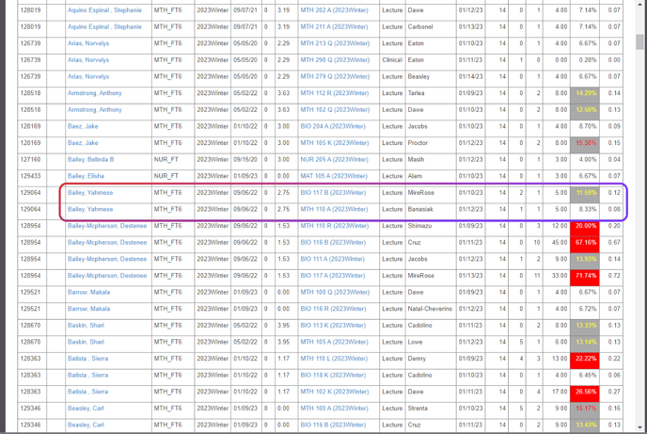This screenshot has width=647, height=434.
Task: Open student Bailey, Belinda B's record
Action: (90, 159)
